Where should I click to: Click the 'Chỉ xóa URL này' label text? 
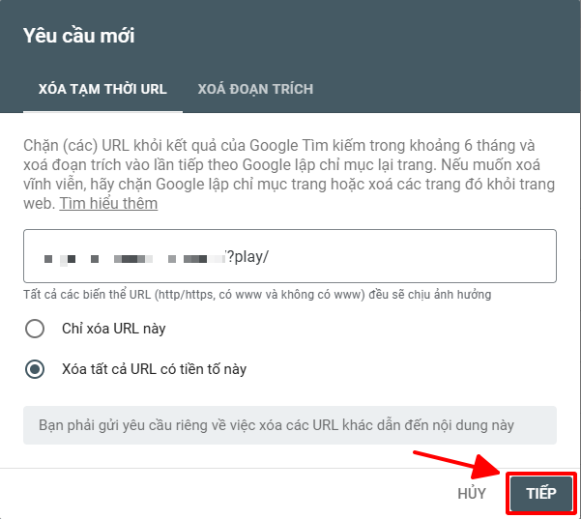(113, 329)
